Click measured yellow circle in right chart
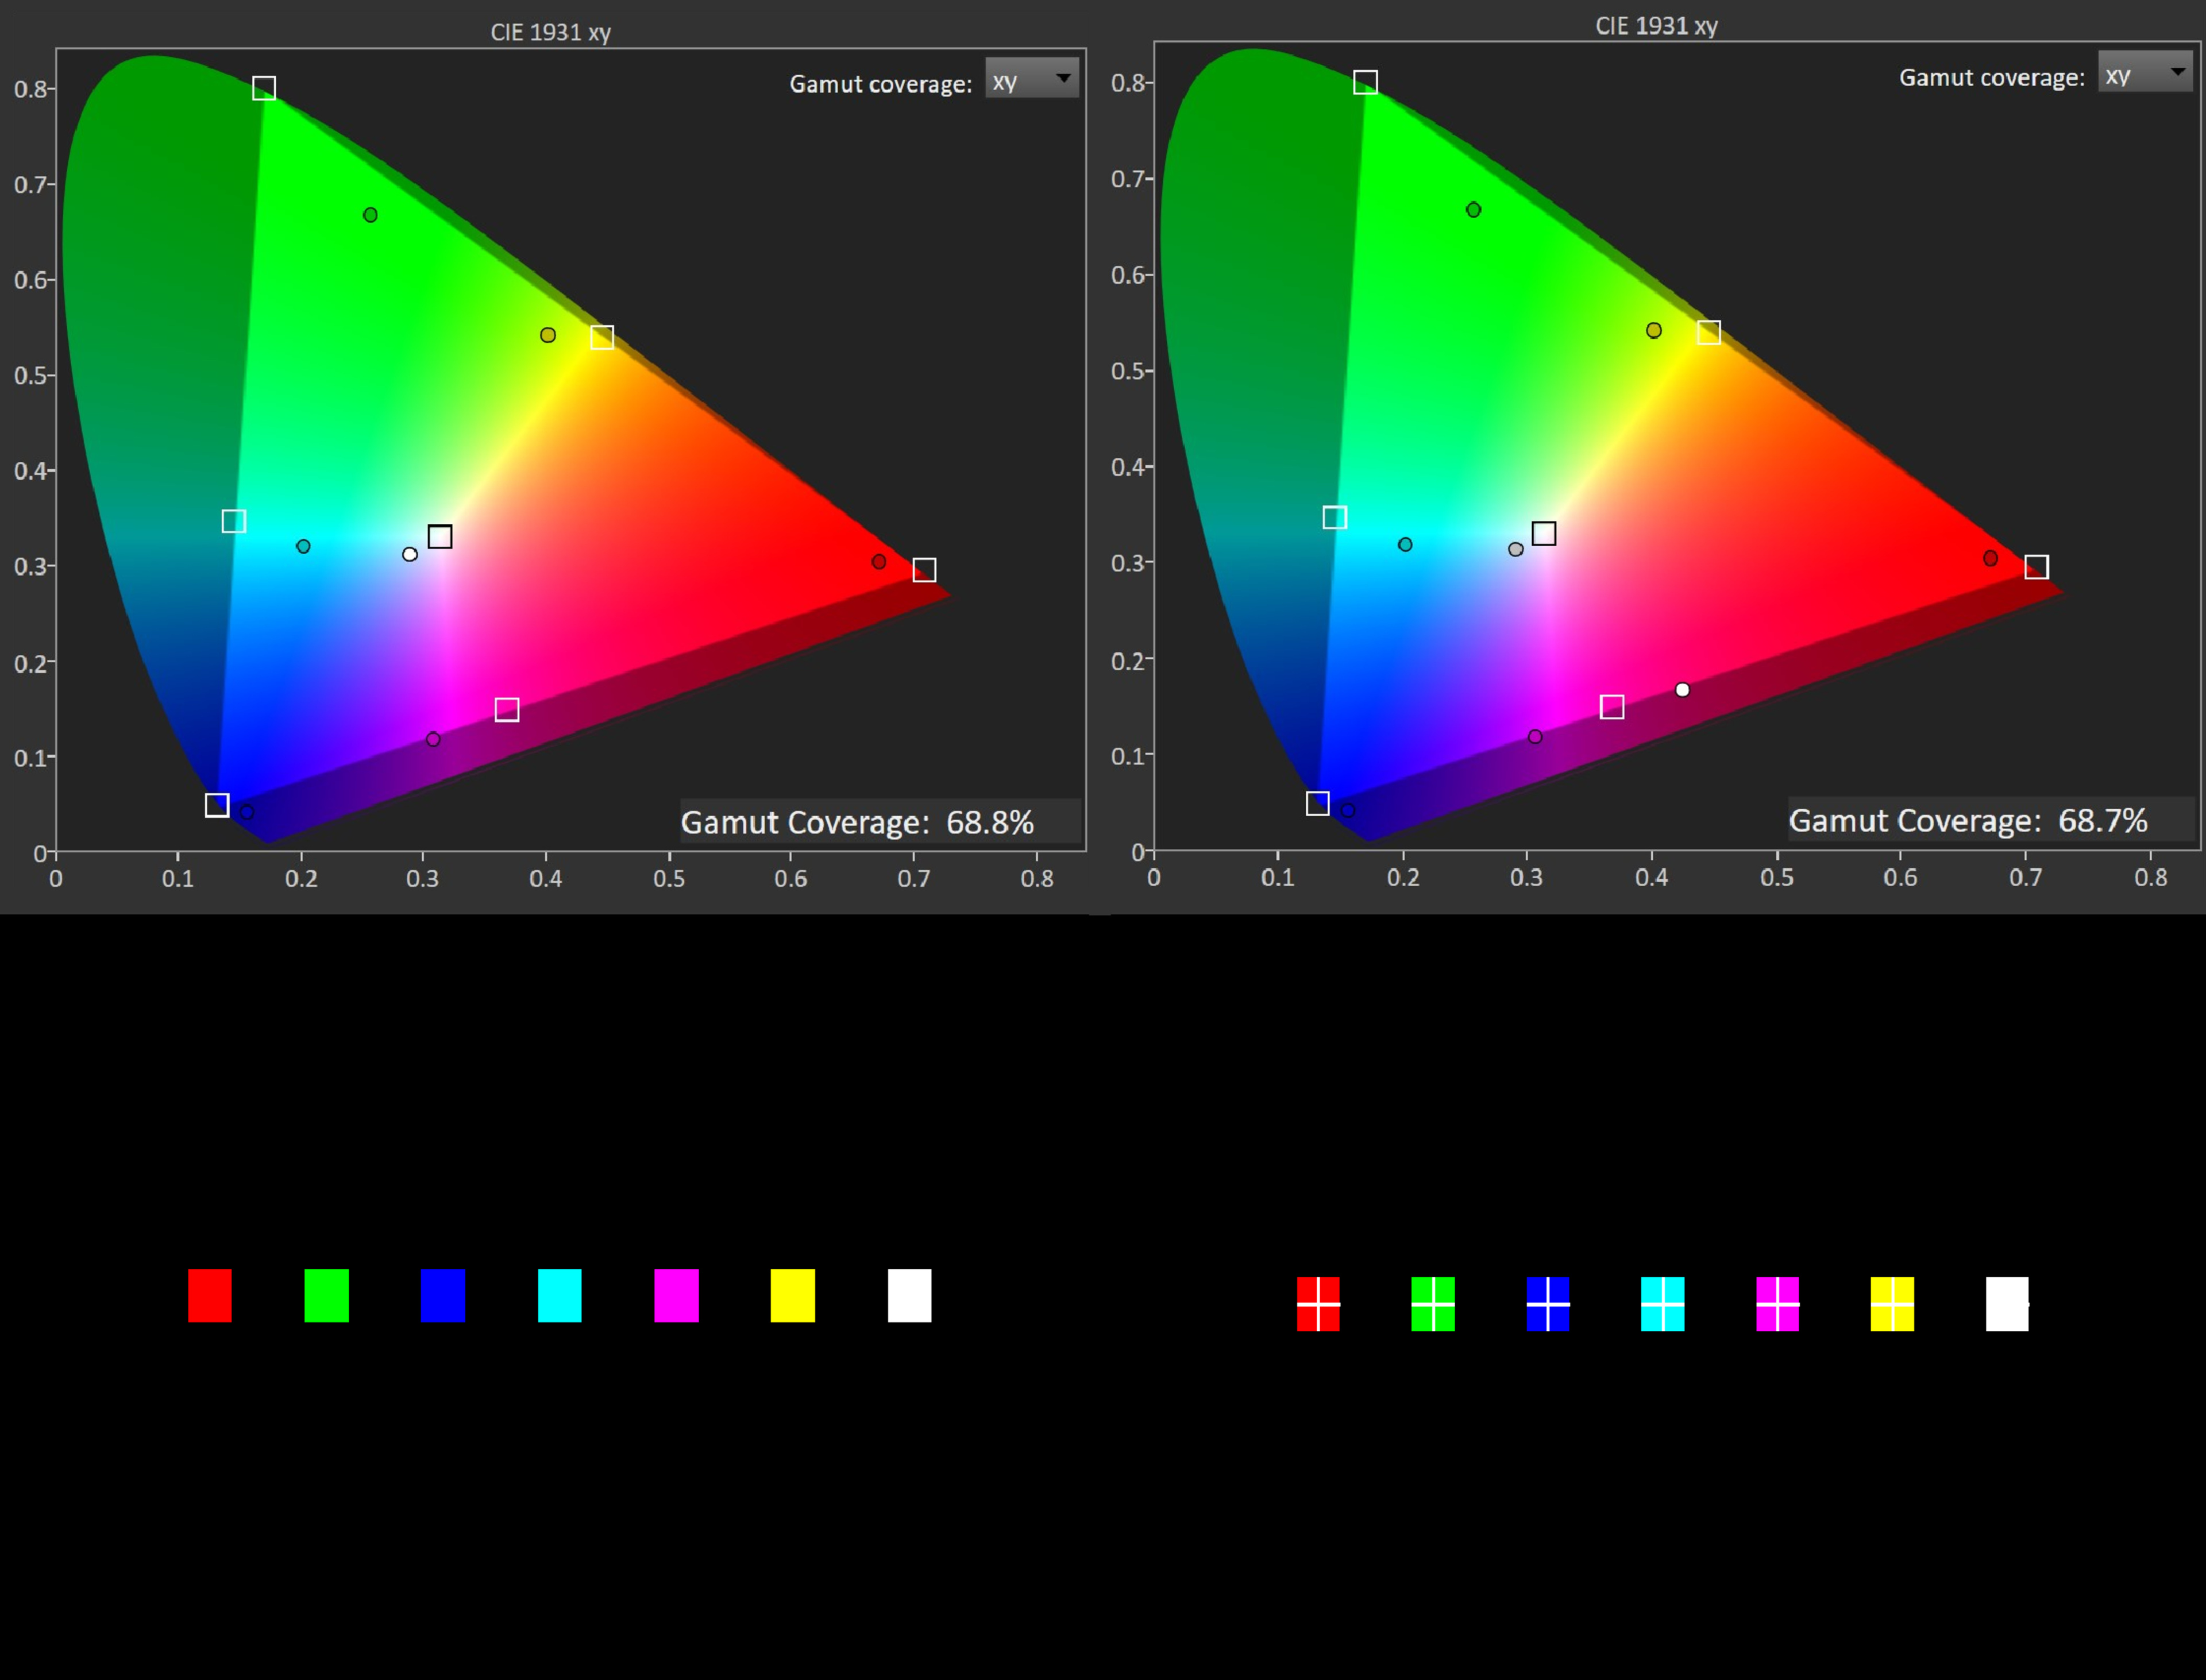The width and height of the screenshot is (2206, 1680). 1654,331
